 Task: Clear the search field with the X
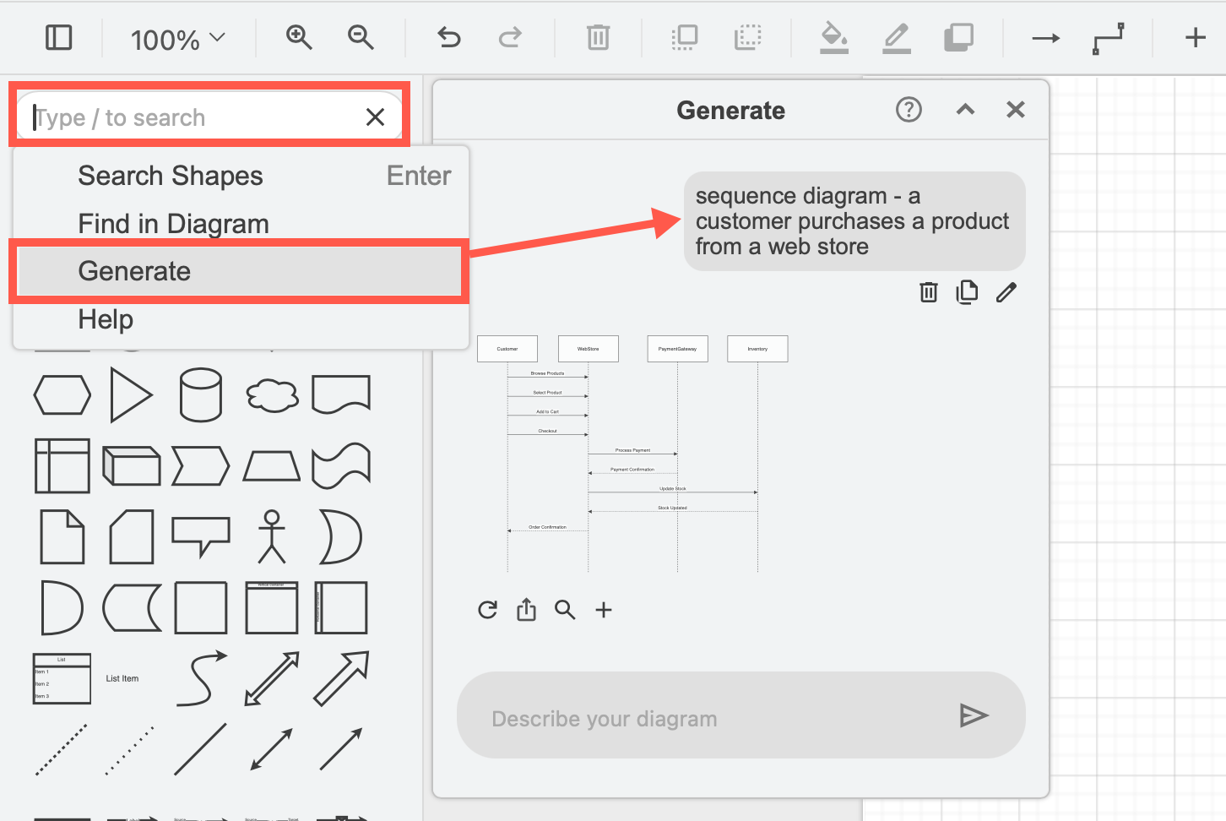pyautogui.click(x=375, y=117)
